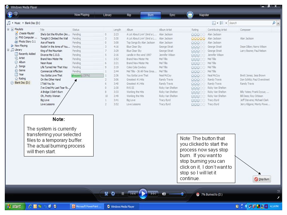Select the song King of the Mountain
The width and height of the screenshot is (287, 215).
click(x=51, y=51)
